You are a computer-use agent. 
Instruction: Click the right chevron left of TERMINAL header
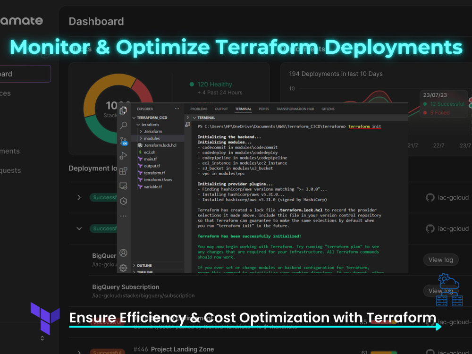click(187, 118)
